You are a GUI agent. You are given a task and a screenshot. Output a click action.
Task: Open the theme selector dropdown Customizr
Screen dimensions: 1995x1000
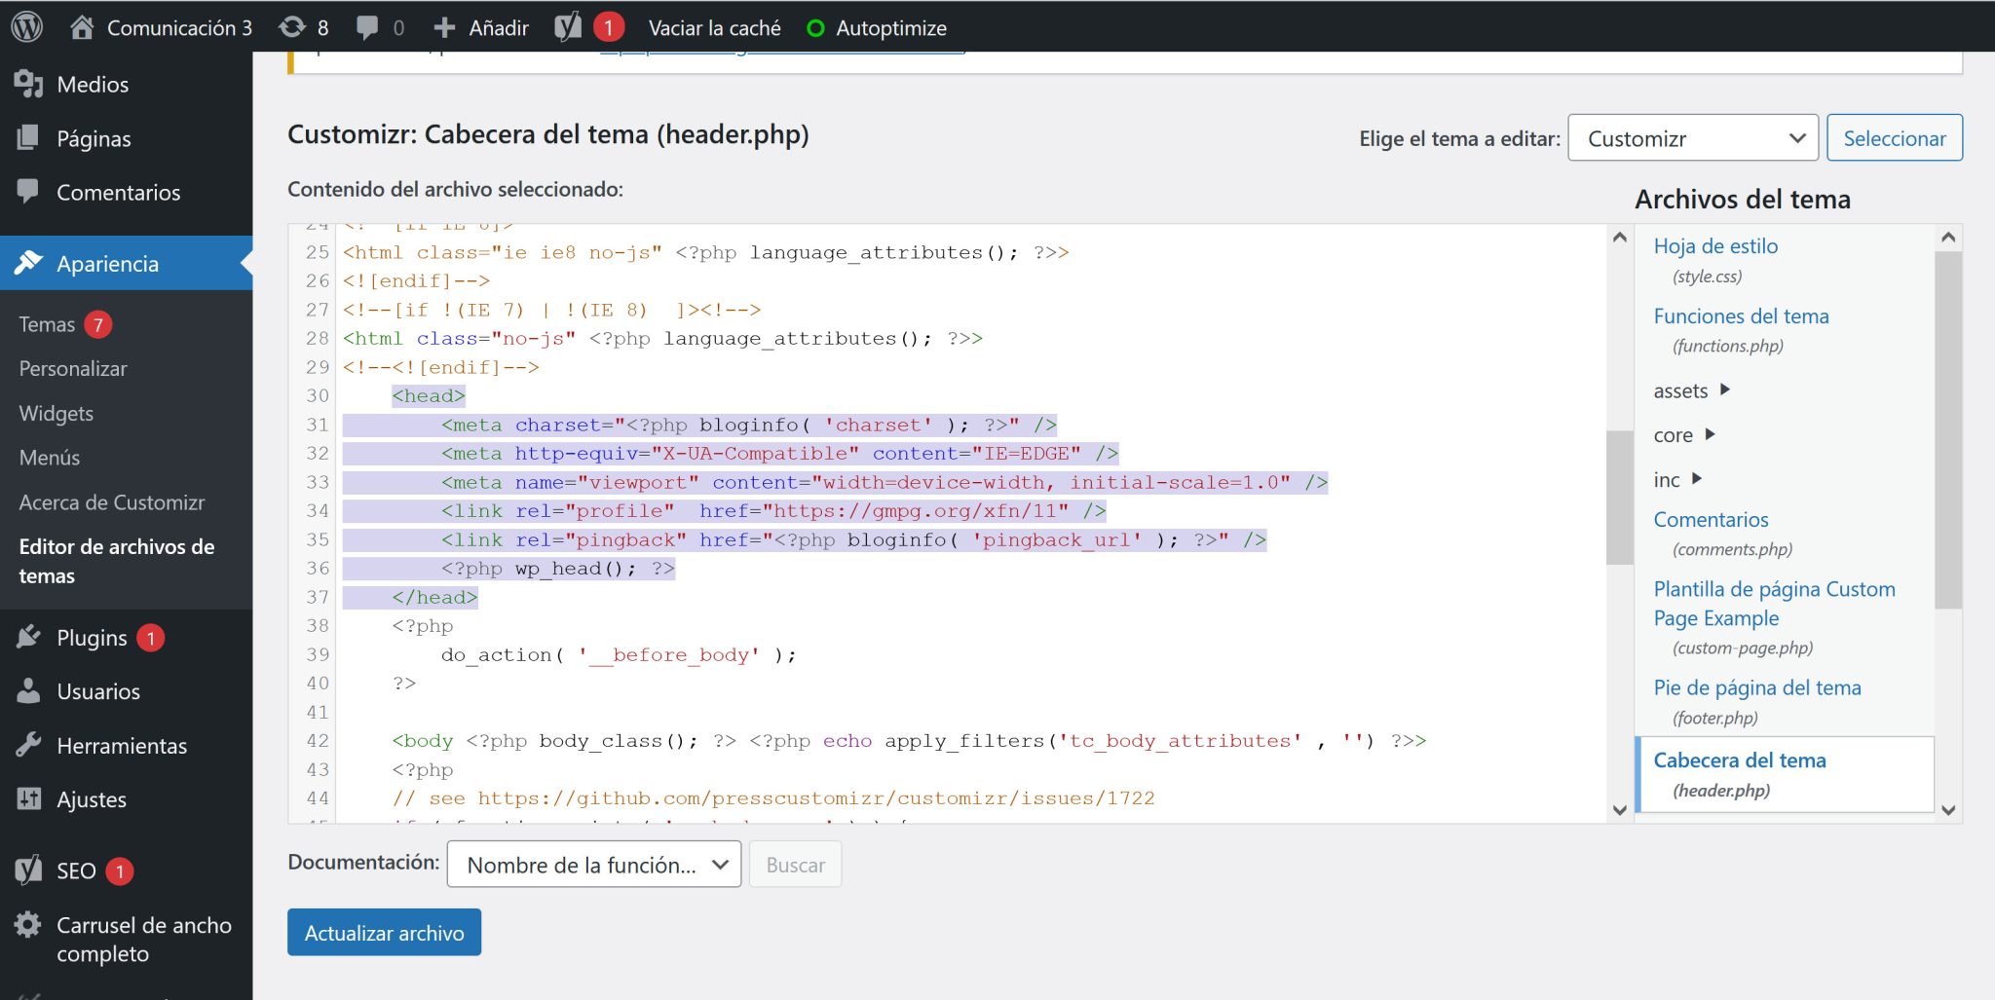(x=1693, y=138)
